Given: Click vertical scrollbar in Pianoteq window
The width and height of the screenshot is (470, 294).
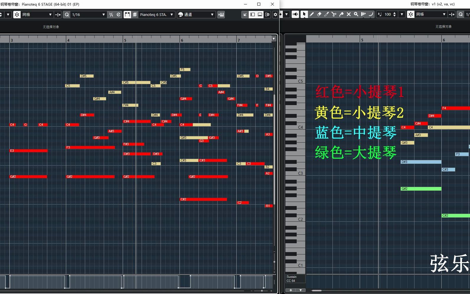Looking at the screenshot, I should pos(274,149).
